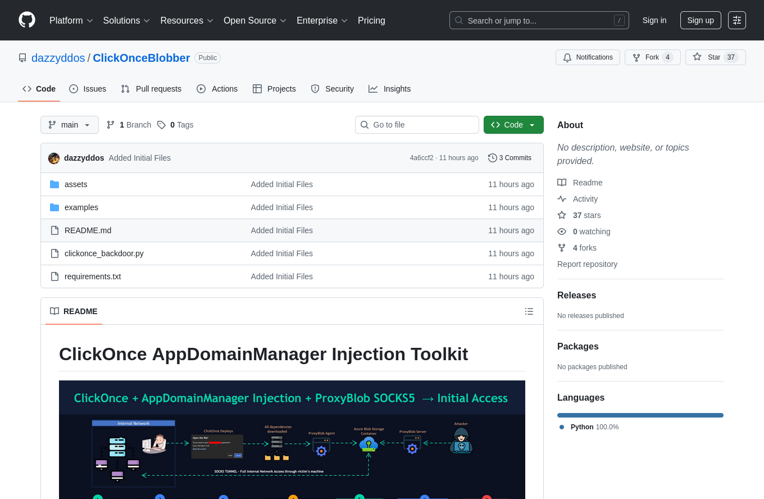Expand the Platform menu in header
The image size is (764, 499).
click(x=71, y=20)
